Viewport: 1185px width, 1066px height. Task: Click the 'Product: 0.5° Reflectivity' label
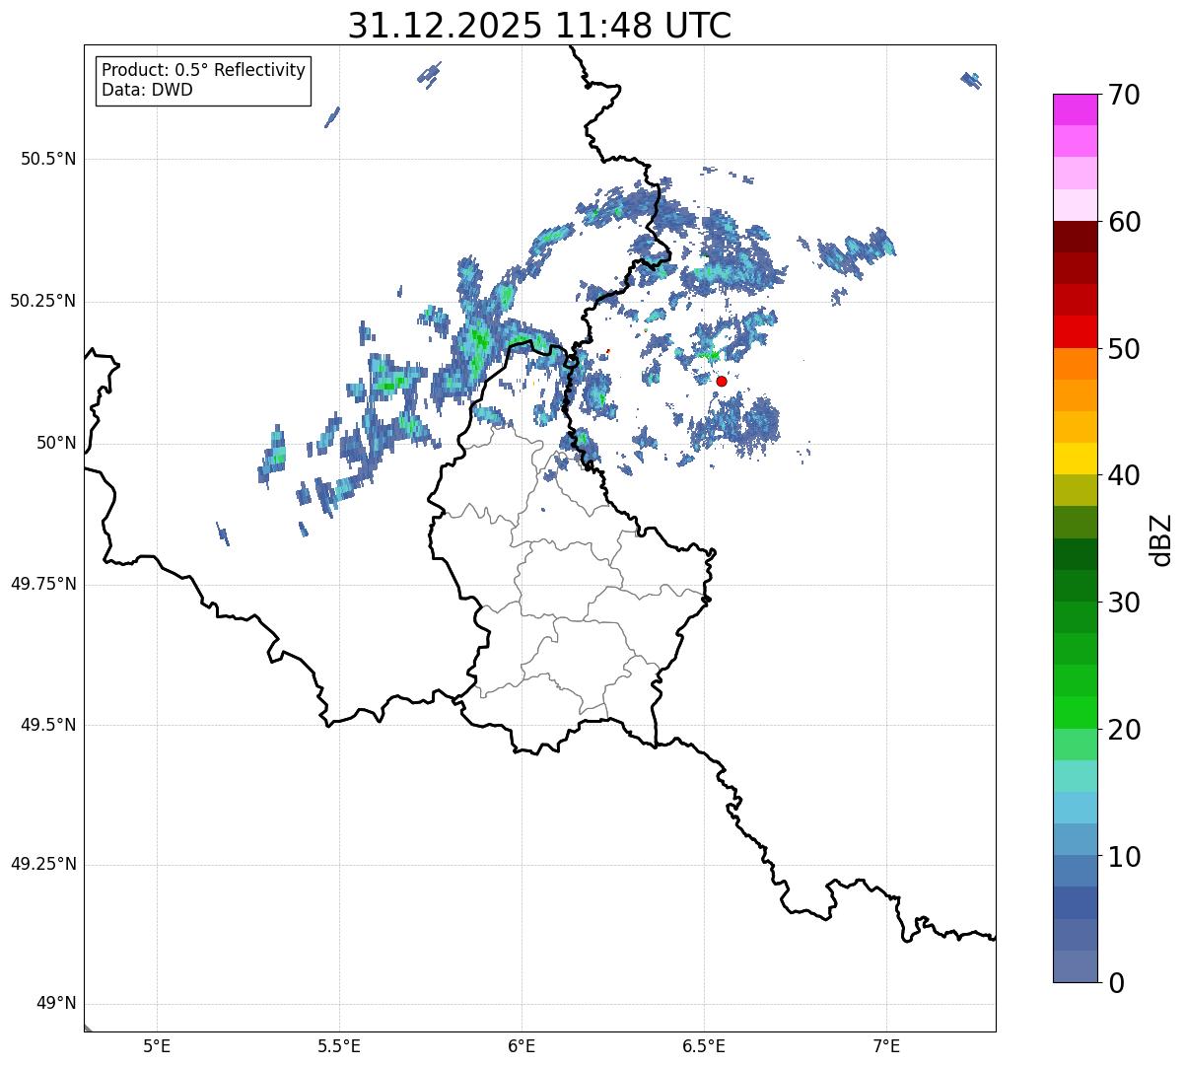(203, 71)
